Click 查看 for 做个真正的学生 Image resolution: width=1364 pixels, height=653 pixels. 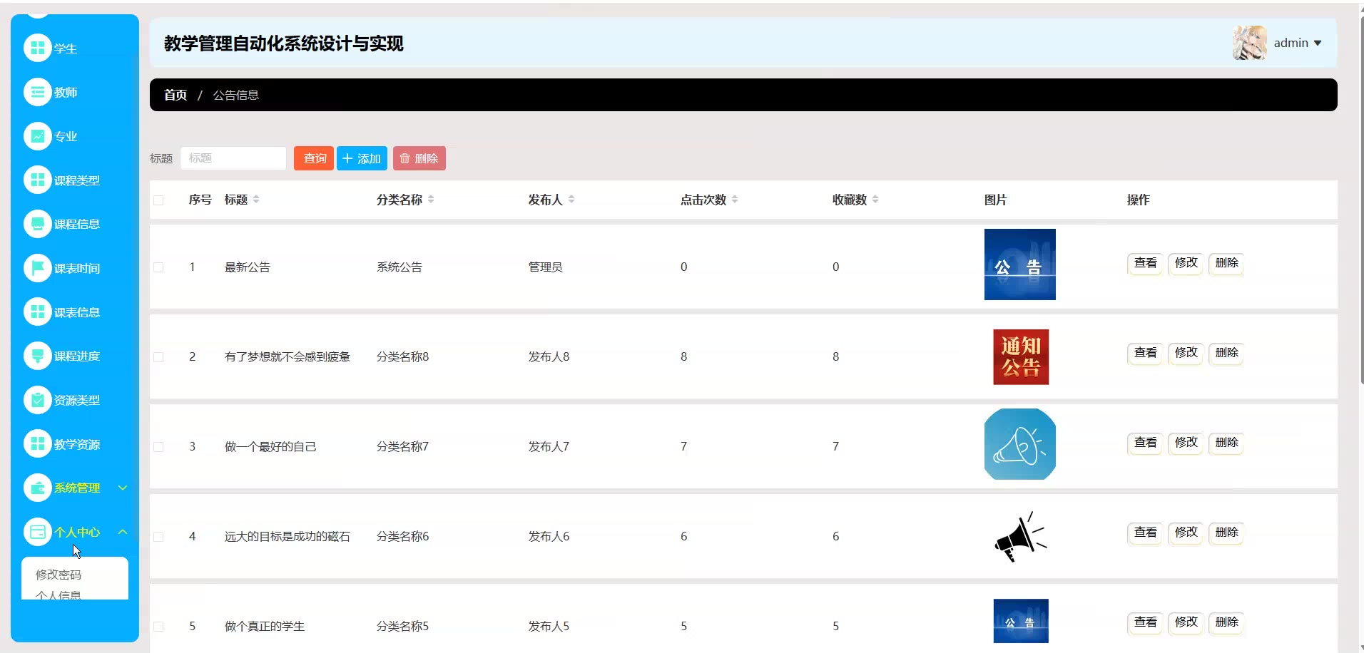[1146, 622]
